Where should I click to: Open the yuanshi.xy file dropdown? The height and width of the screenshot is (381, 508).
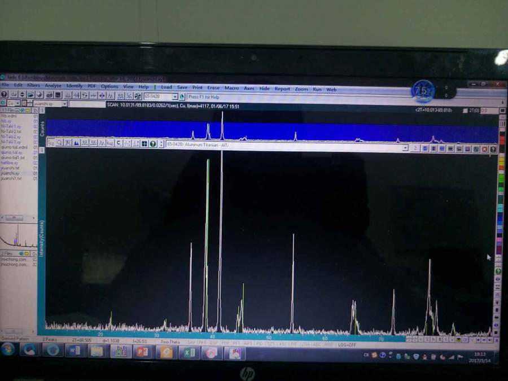(x=64, y=104)
